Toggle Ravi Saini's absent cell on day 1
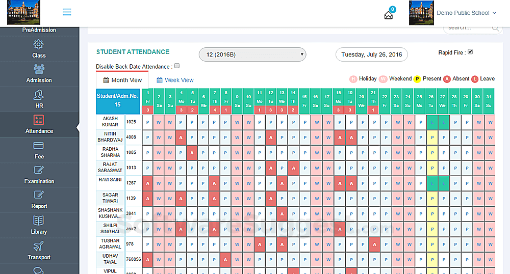510x274 pixels. click(148, 183)
